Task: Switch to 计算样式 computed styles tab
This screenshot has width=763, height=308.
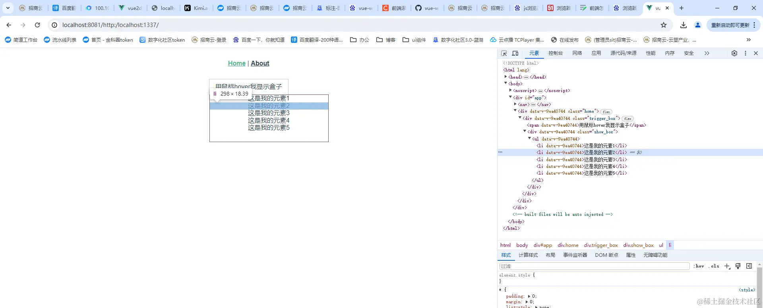Action: pos(528,255)
